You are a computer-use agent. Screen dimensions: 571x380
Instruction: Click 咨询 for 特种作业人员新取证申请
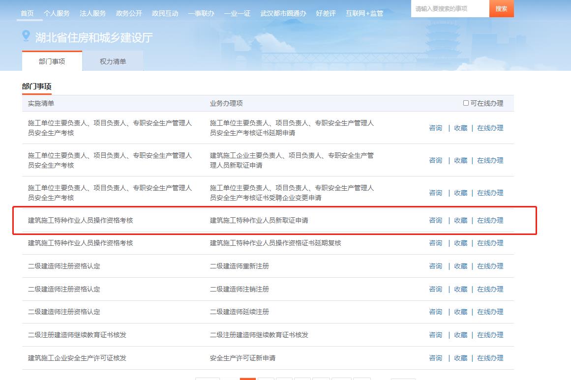(x=436, y=221)
